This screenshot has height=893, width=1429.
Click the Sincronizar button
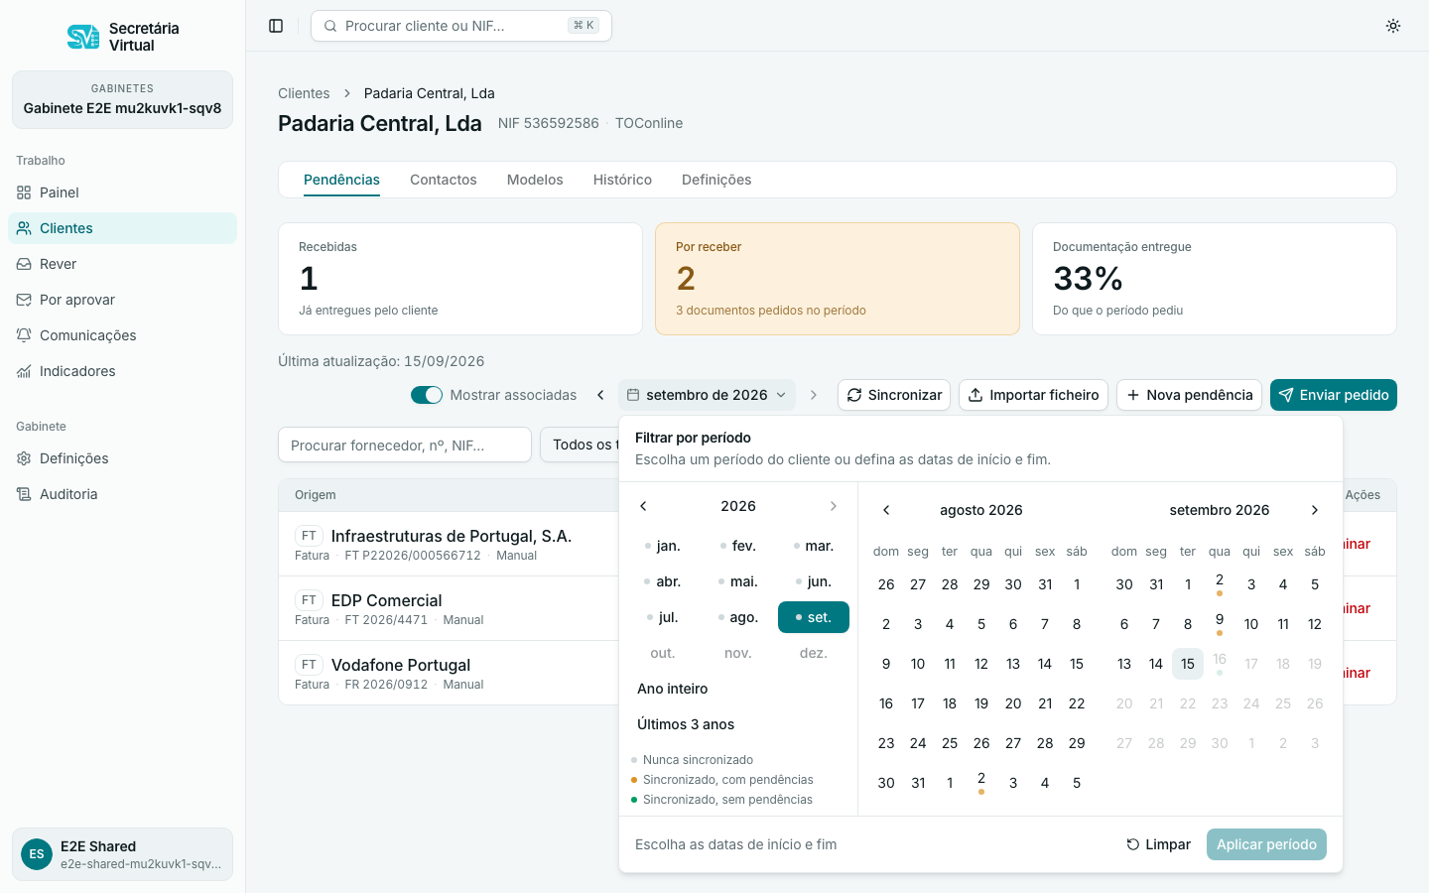click(894, 395)
